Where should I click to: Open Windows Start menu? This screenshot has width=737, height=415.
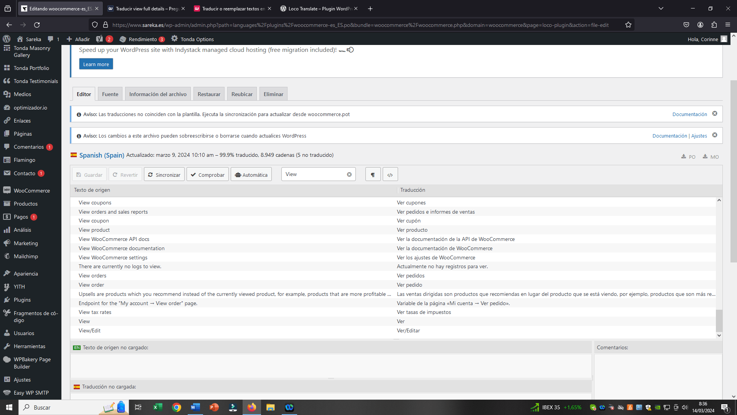[9, 407]
